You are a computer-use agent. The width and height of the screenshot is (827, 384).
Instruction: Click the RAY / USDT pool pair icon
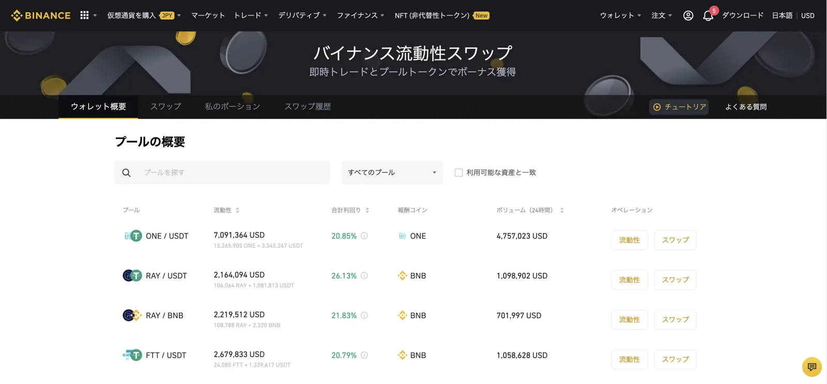pyautogui.click(x=132, y=276)
